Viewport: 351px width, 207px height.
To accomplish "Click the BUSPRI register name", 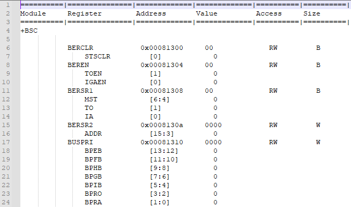I will [80, 142].
